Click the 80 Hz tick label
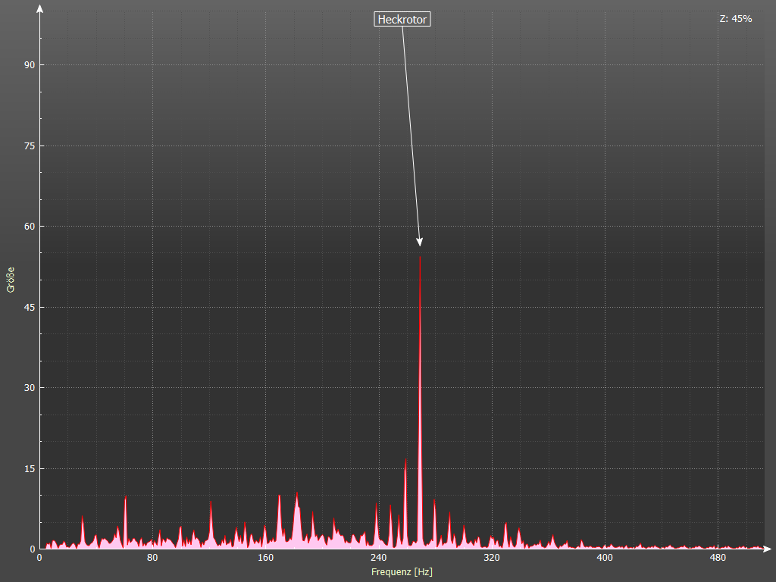The height and width of the screenshot is (582, 776). (x=152, y=559)
